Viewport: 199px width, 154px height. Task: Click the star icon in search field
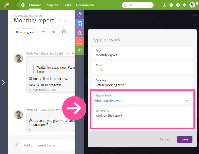click(150, 5)
